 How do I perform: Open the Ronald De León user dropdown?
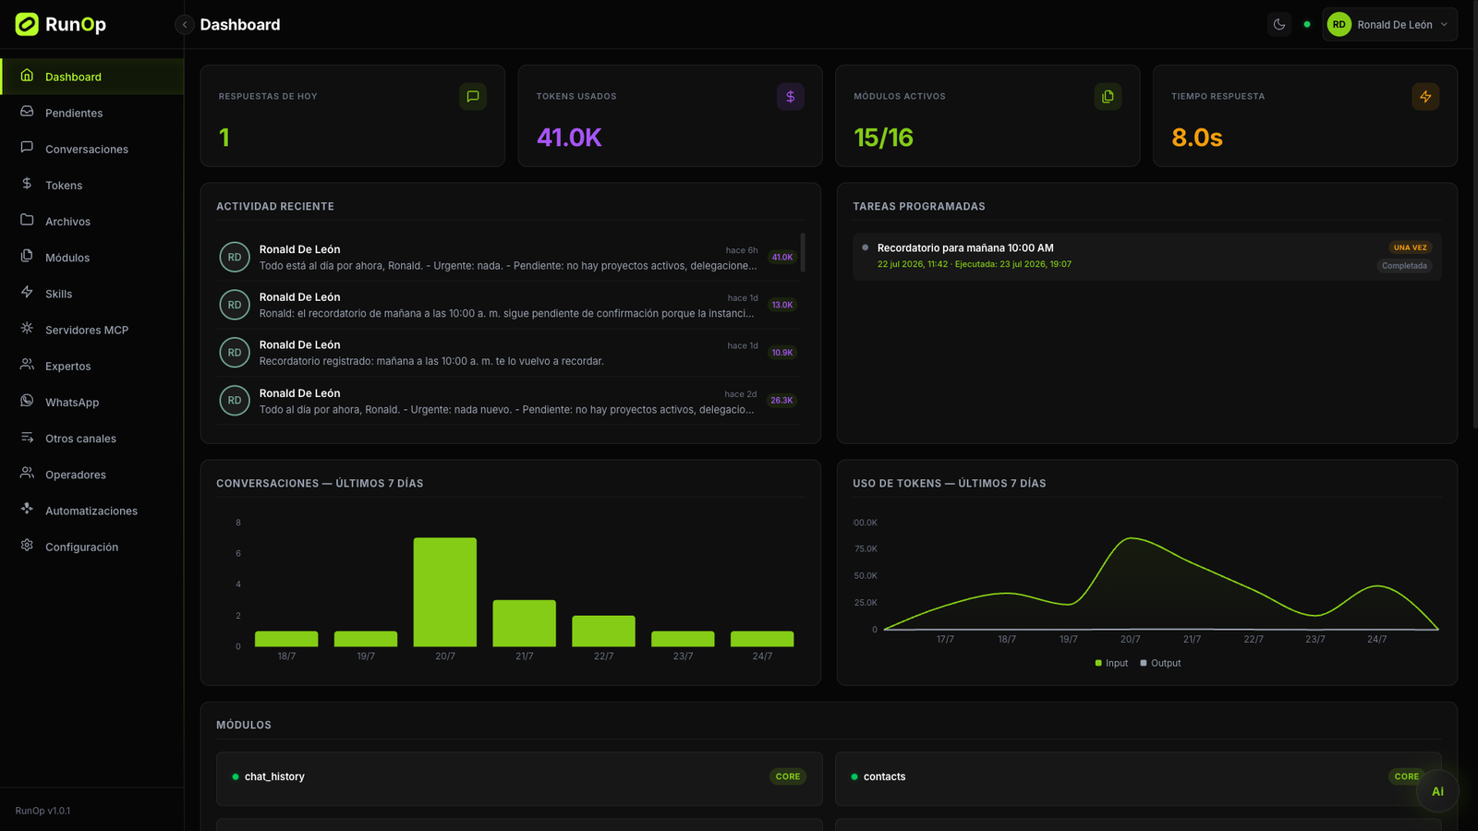1389,25
